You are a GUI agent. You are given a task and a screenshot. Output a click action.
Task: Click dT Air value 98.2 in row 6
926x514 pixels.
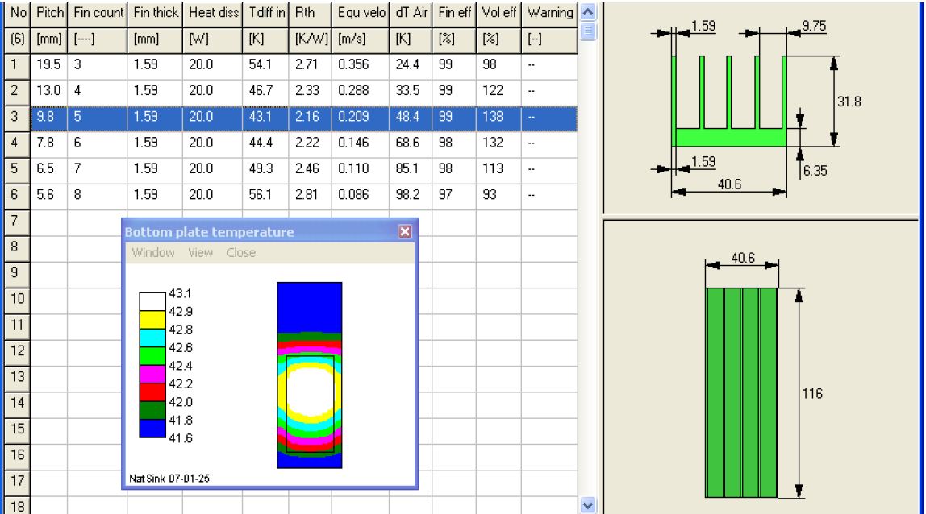(x=411, y=195)
